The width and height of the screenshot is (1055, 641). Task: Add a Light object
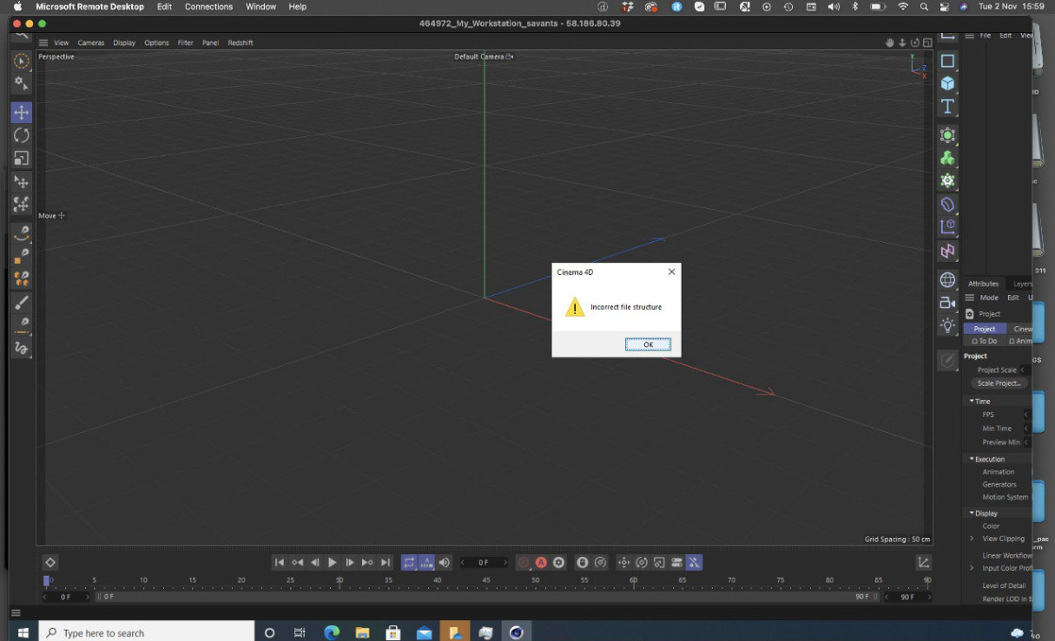(947, 325)
